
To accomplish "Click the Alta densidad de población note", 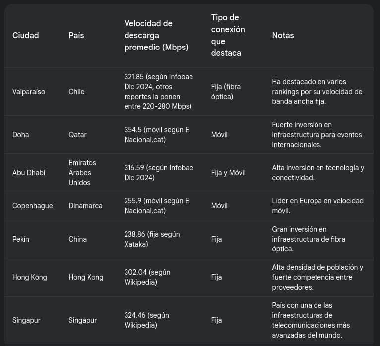I will (317, 277).
